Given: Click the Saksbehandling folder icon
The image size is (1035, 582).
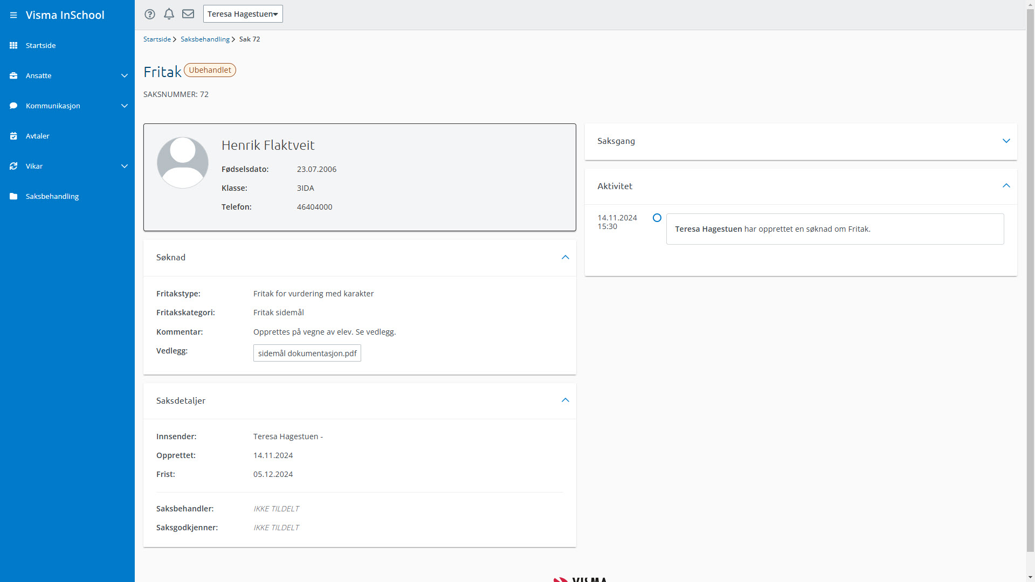Looking at the screenshot, I should [x=13, y=196].
